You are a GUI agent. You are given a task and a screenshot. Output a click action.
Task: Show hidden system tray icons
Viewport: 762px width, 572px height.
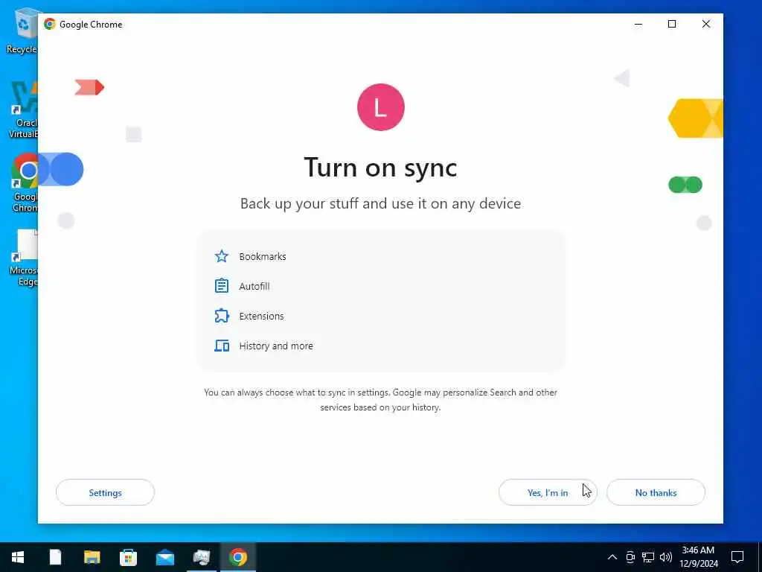pyautogui.click(x=612, y=557)
